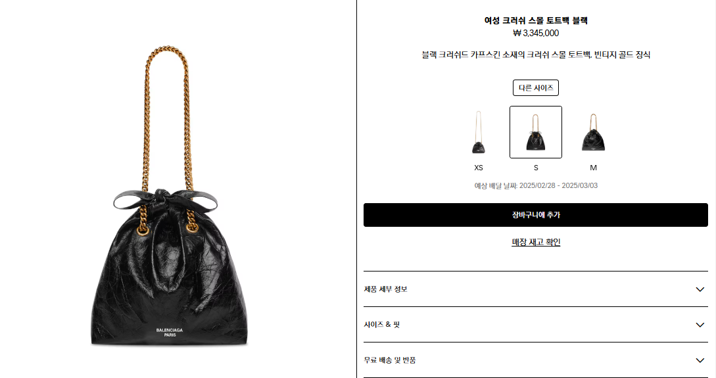This screenshot has height=378, width=716.
Task: Click the estimated delivery date text
Action: (x=536, y=186)
